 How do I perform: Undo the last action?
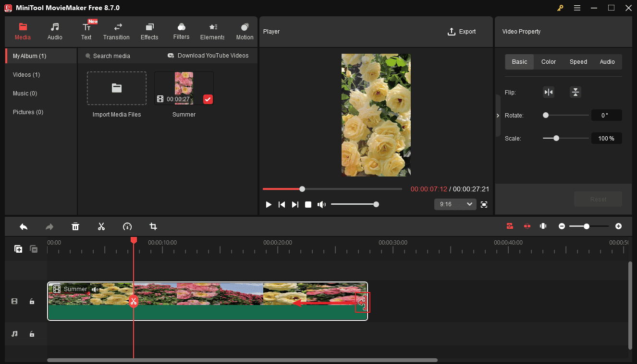24,226
